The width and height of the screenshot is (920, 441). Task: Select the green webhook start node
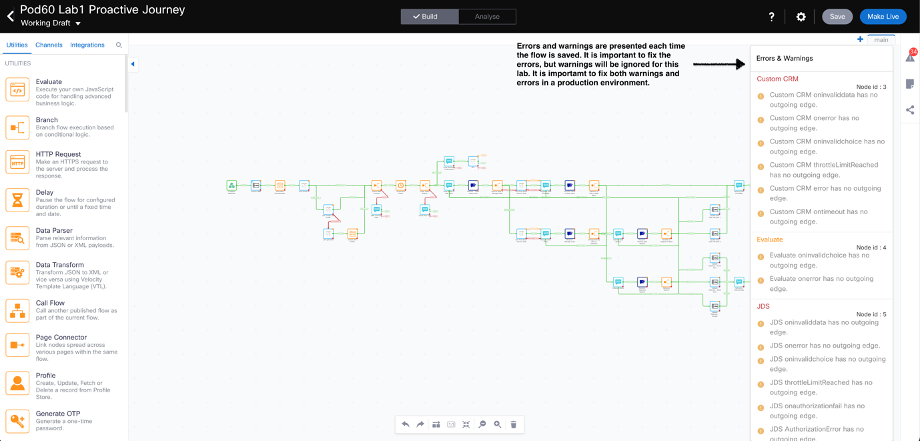232,185
